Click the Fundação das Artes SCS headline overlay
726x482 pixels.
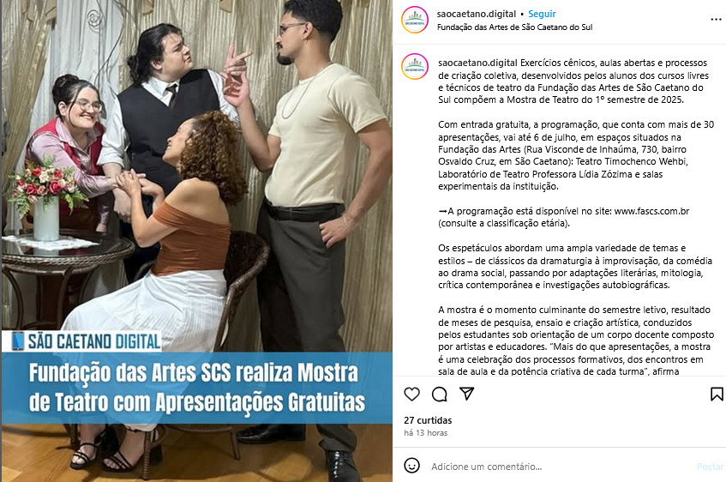click(x=197, y=388)
